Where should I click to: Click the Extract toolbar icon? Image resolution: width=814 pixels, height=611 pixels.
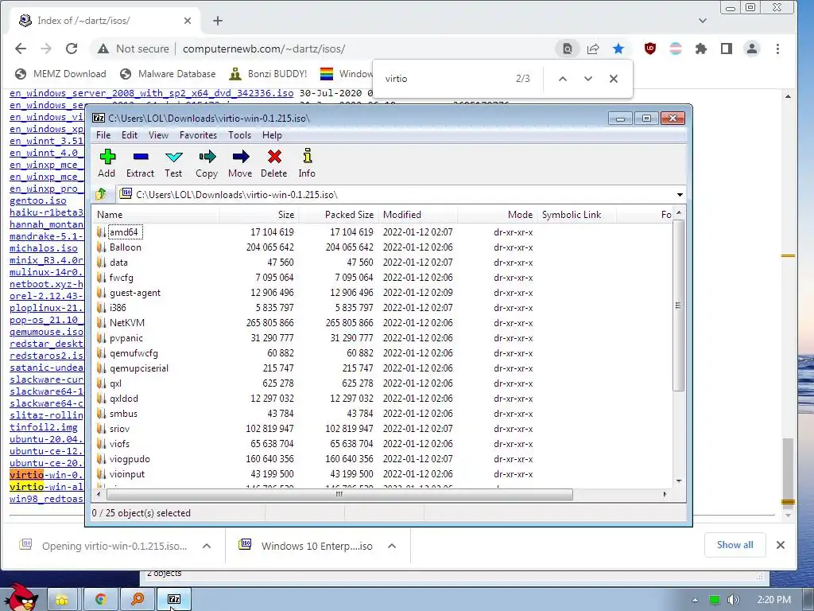click(x=141, y=157)
